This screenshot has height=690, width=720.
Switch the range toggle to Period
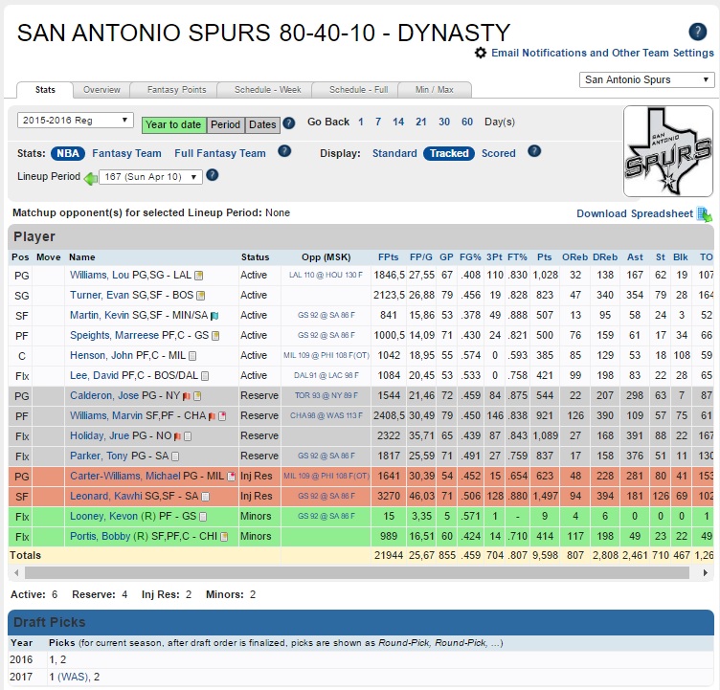pos(225,124)
